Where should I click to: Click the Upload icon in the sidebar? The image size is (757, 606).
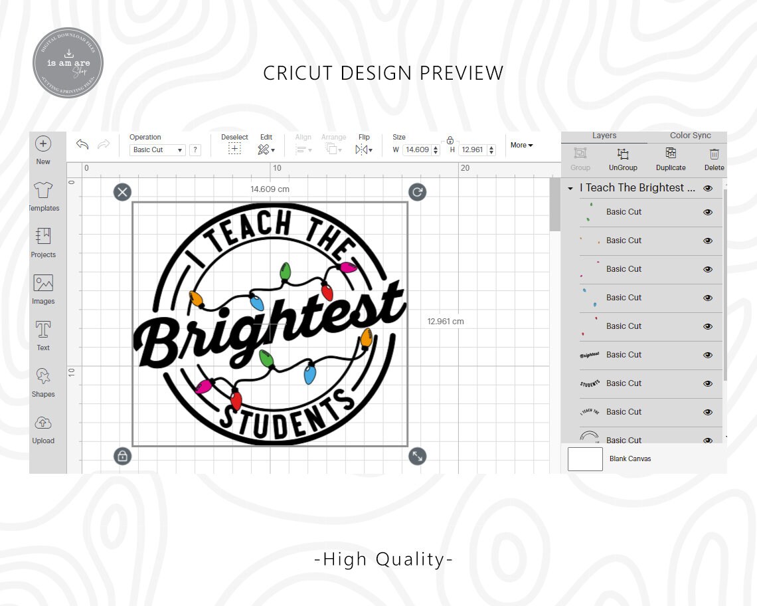coord(43,427)
